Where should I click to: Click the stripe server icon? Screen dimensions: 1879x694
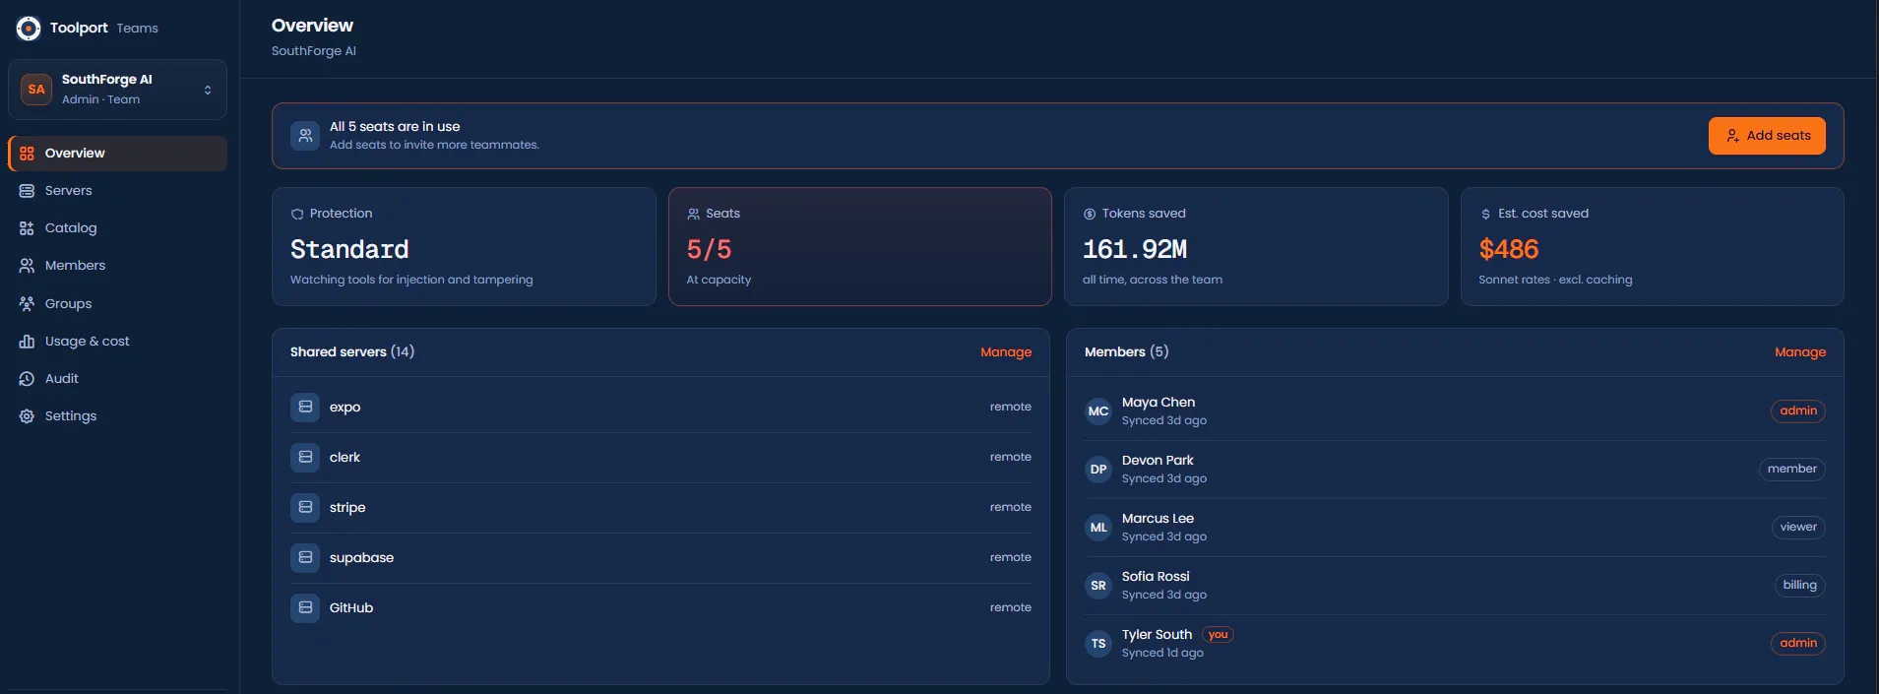click(x=305, y=508)
